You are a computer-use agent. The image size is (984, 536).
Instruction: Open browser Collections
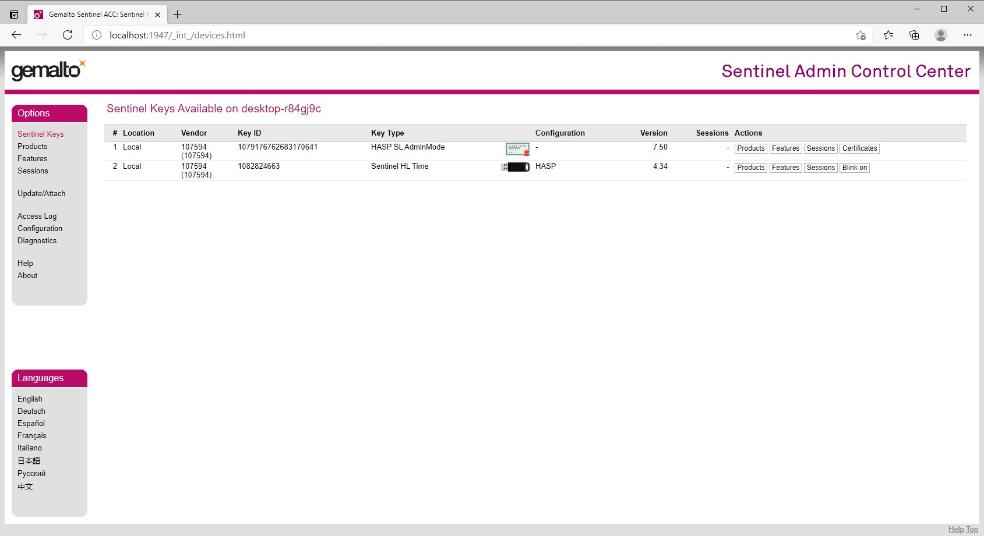[914, 35]
